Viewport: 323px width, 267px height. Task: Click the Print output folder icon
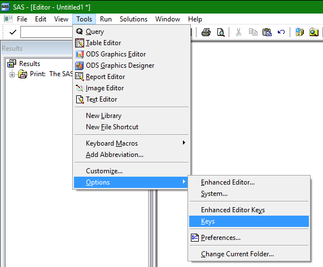point(23,74)
